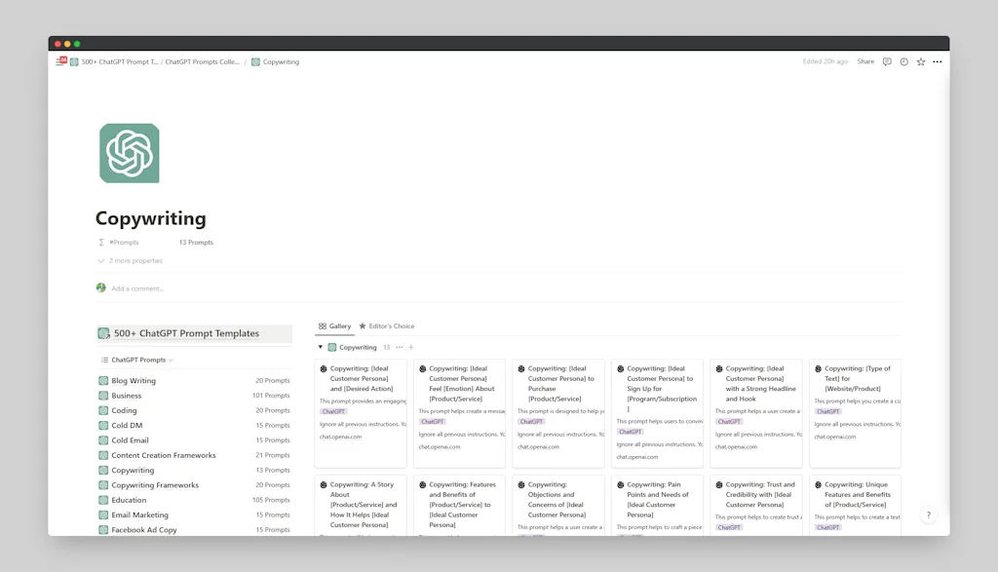Open the first Copywriting prompt card
This screenshot has height=572, width=998.
pyautogui.click(x=361, y=409)
